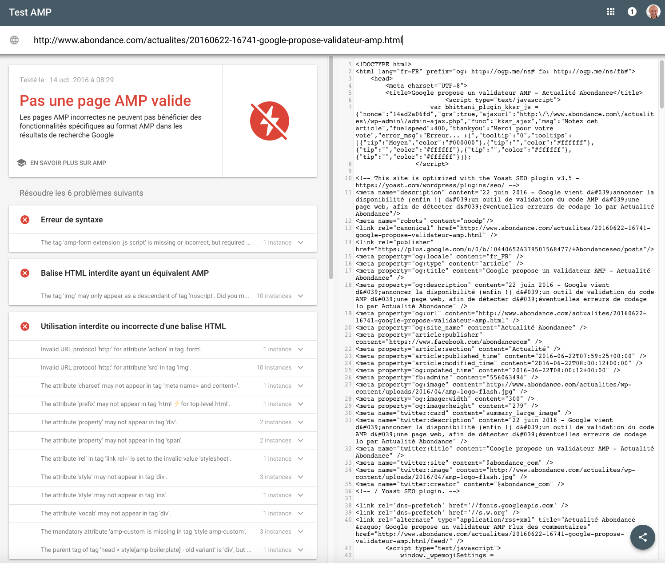The image size is (665, 563).
Task: Click the og:locale fr_FR source line
Action: [x=439, y=257]
